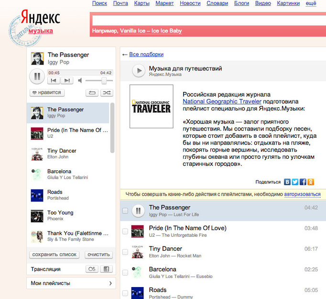This screenshot has height=299, width=326.
Task: Skip to next track
Action: coord(67,80)
